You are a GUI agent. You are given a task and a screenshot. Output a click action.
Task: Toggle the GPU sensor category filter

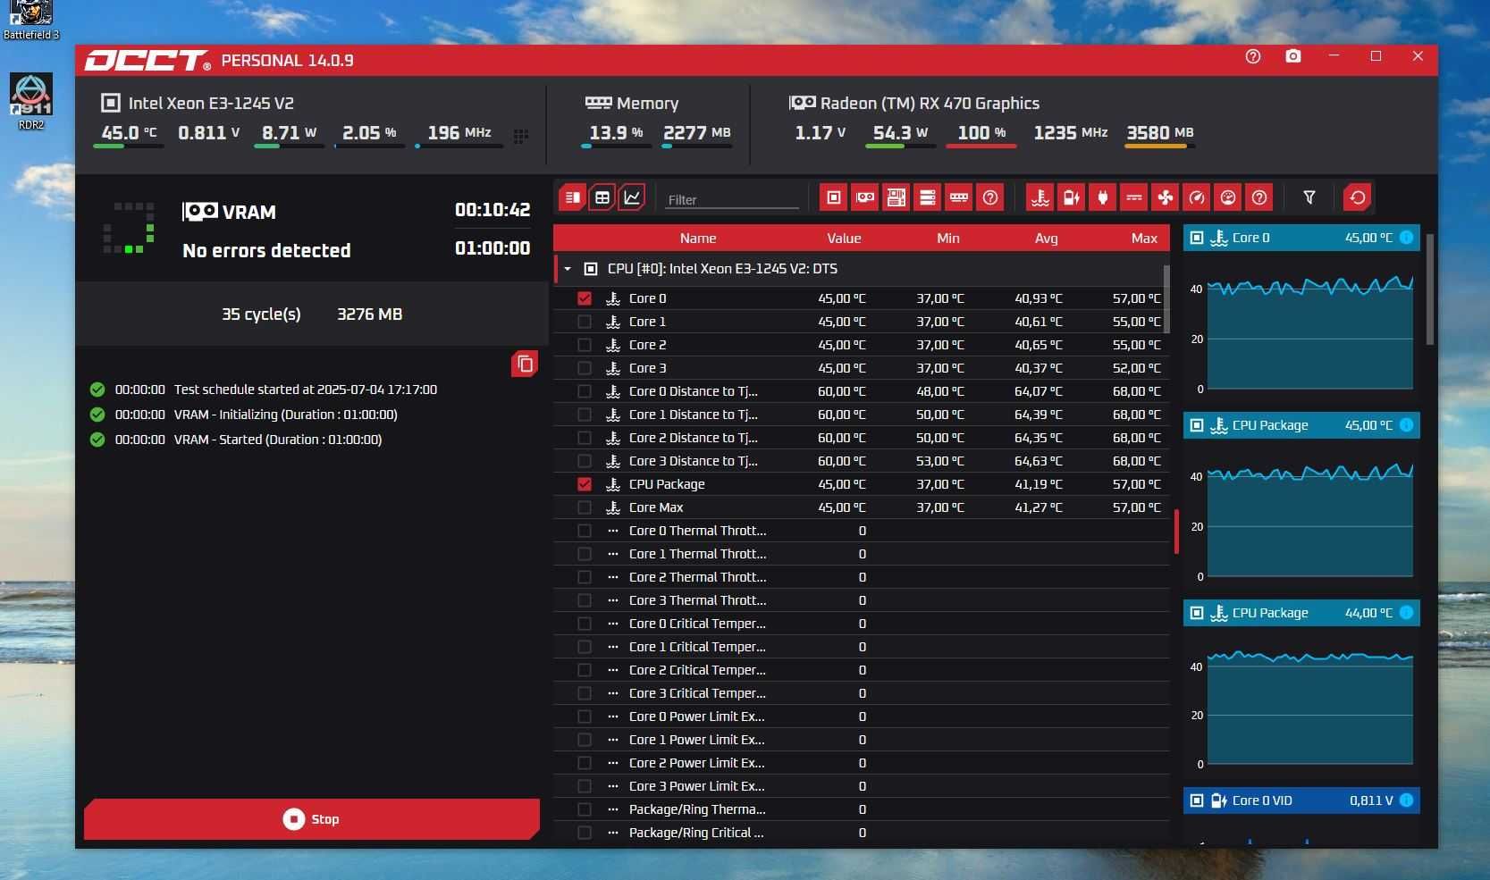point(865,197)
